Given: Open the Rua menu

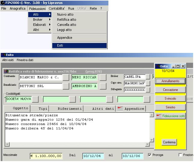Looking at the screenshot, I should tap(71, 8).
